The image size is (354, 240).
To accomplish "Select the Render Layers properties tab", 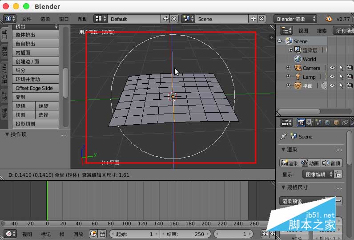I will [310, 122].
